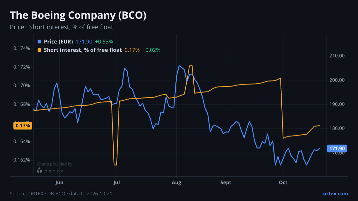
Task: Click the +0.53% price change value
Action: point(104,42)
